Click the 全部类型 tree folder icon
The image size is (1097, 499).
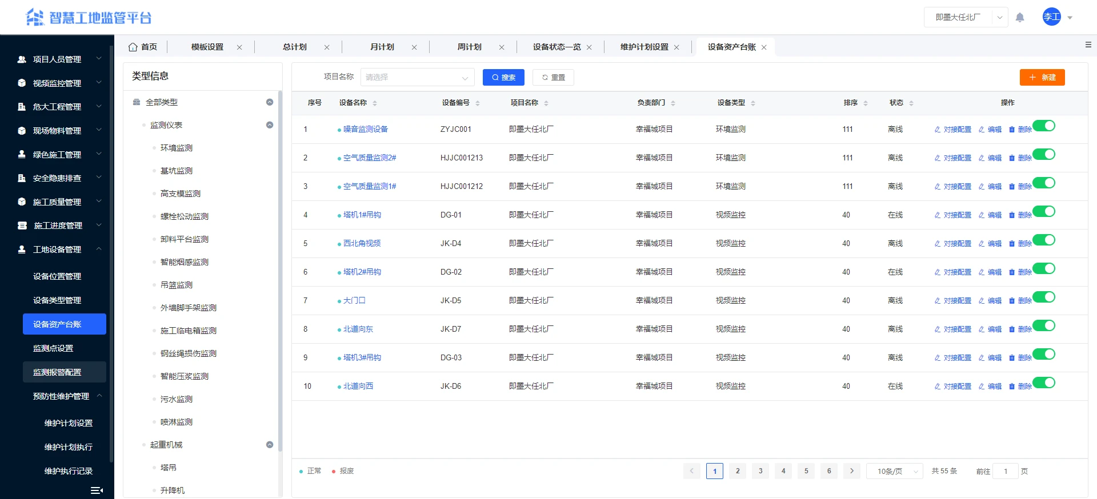pyautogui.click(x=137, y=102)
